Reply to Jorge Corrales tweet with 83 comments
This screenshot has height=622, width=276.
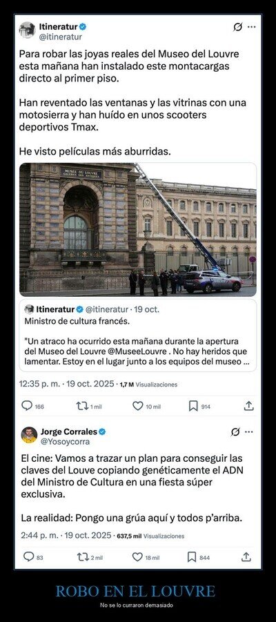click(28, 557)
